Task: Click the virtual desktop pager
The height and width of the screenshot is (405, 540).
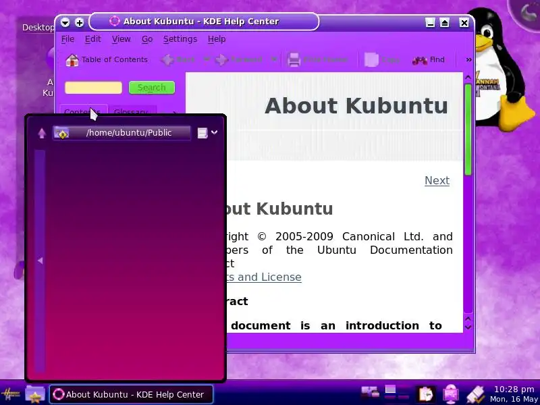Action: (398, 394)
